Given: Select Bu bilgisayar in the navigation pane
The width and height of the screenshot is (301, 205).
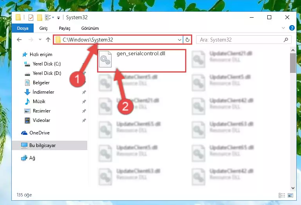Looking at the screenshot, I should pyautogui.click(x=50, y=145).
